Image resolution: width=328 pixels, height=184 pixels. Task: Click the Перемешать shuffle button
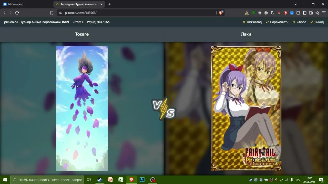coord(277,22)
